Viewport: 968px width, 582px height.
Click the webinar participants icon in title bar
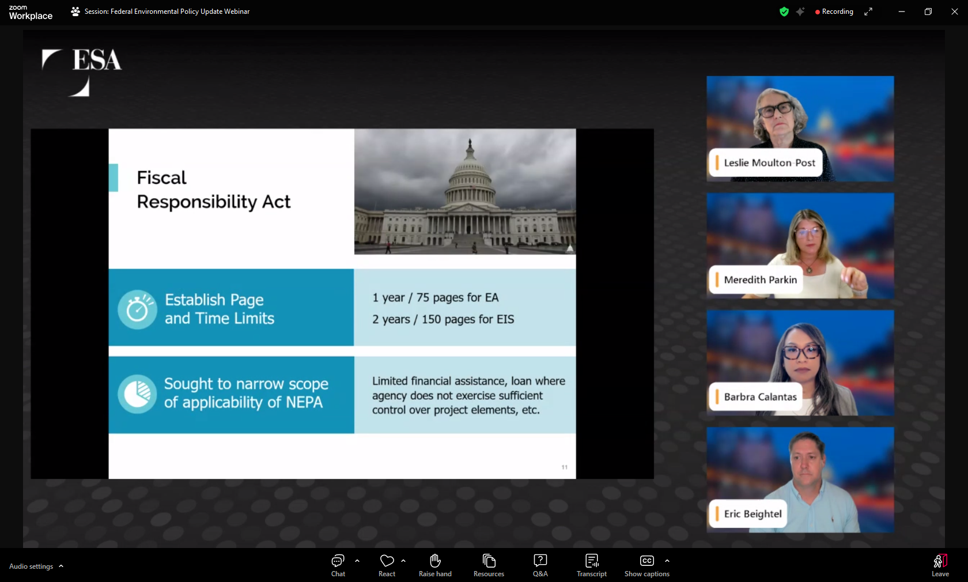pyautogui.click(x=75, y=12)
